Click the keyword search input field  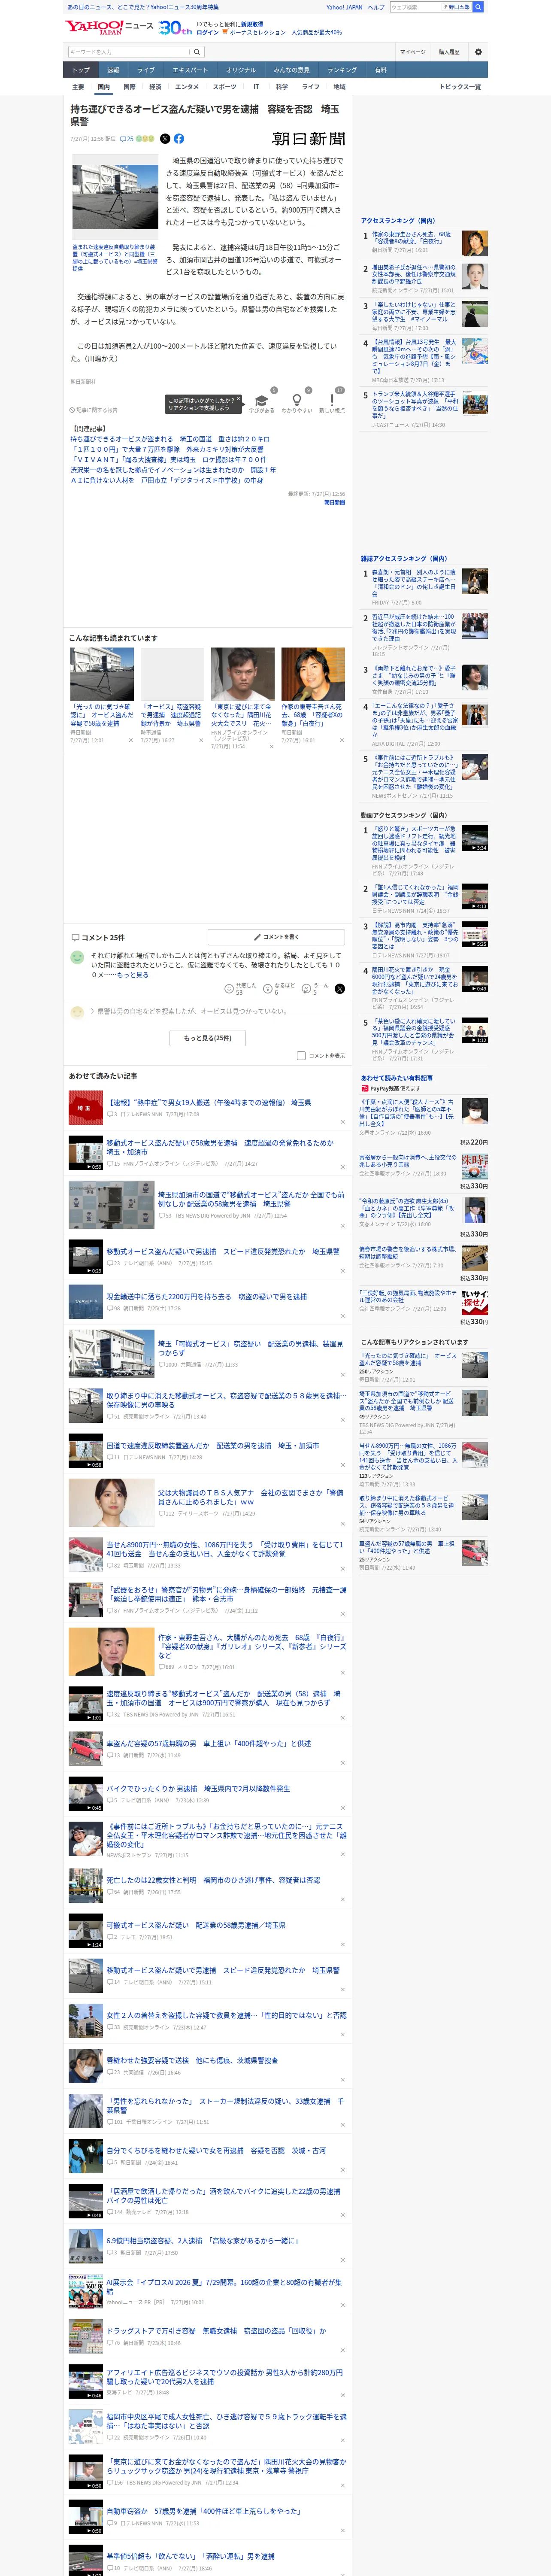[x=128, y=52]
